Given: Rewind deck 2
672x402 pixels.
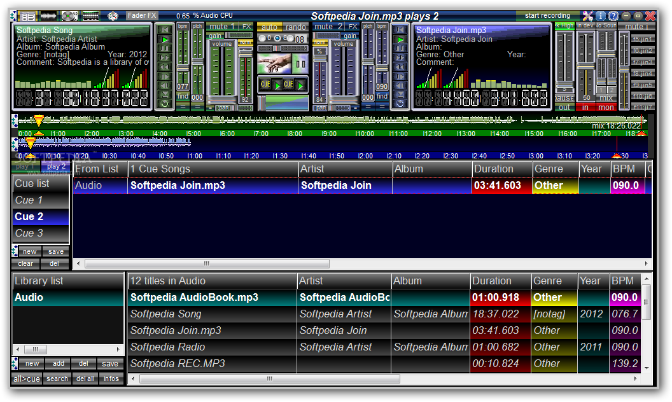Looking at the screenshot, I should [400, 67].
